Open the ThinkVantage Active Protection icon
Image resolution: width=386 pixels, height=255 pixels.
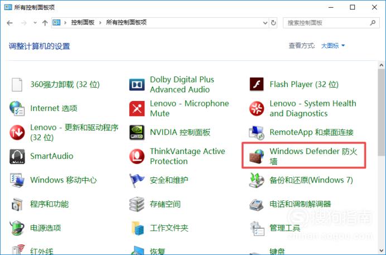[x=137, y=156]
